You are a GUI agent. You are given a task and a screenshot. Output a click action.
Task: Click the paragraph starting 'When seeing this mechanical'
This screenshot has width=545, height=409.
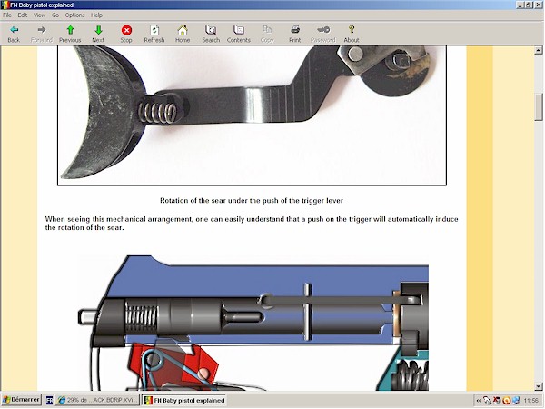pyautogui.click(x=252, y=224)
